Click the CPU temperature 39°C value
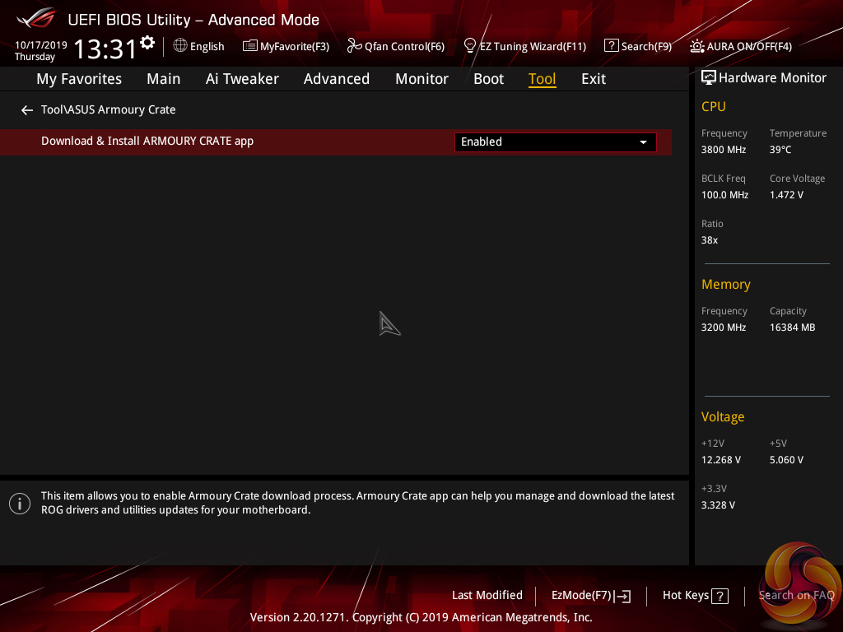Screen dimensions: 843x632 pyautogui.click(x=780, y=150)
